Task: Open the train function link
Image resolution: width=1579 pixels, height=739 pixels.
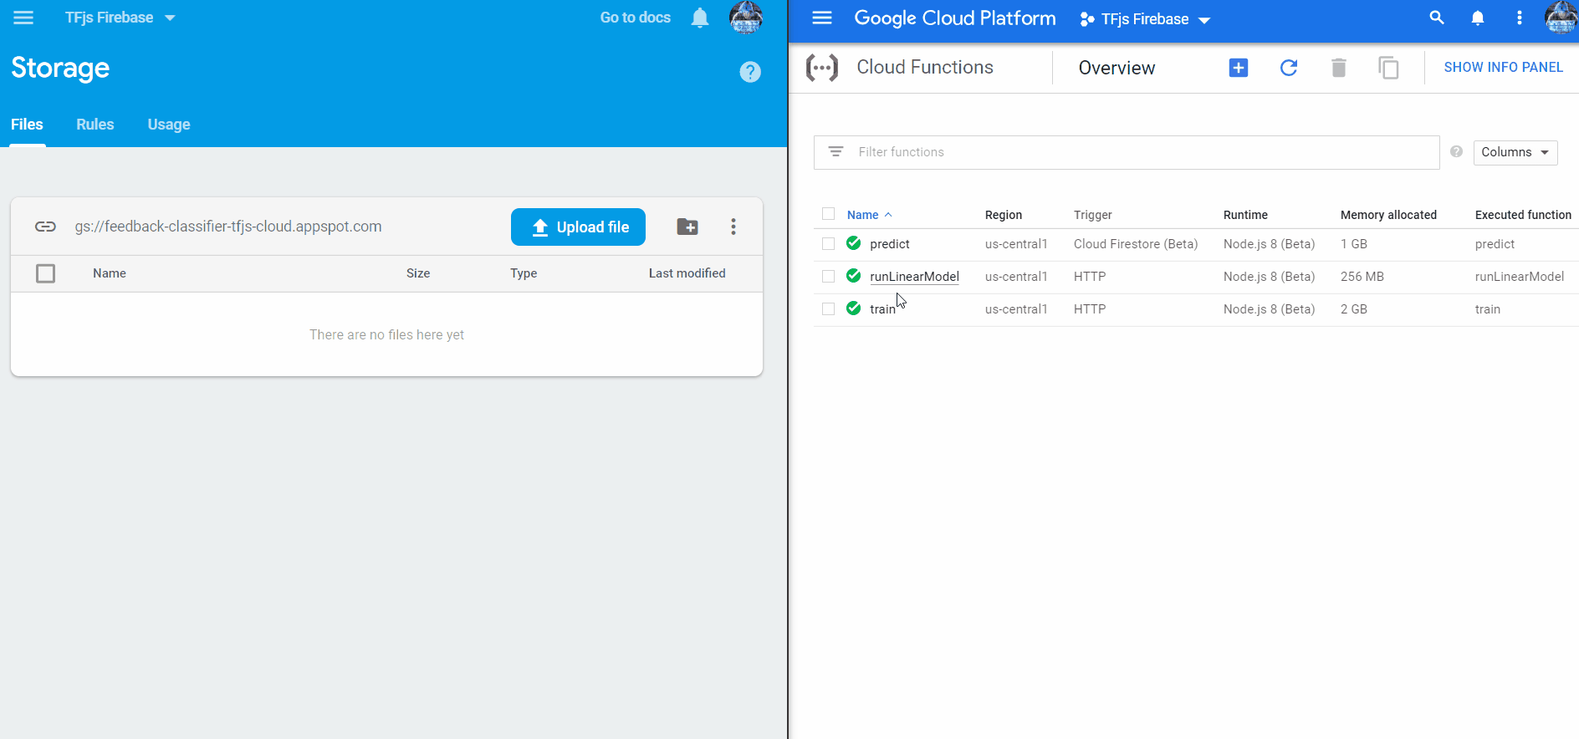Action: point(882,309)
